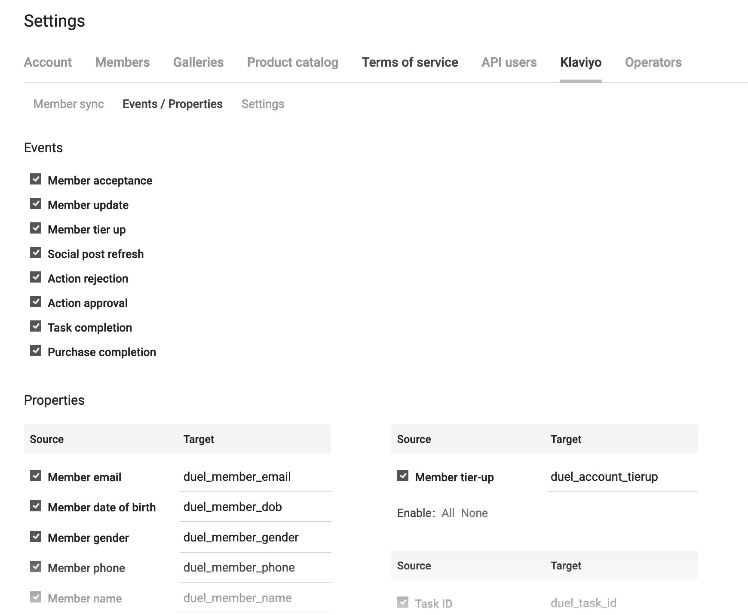
Task: Open the Member sync sub-tab
Action: (68, 104)
